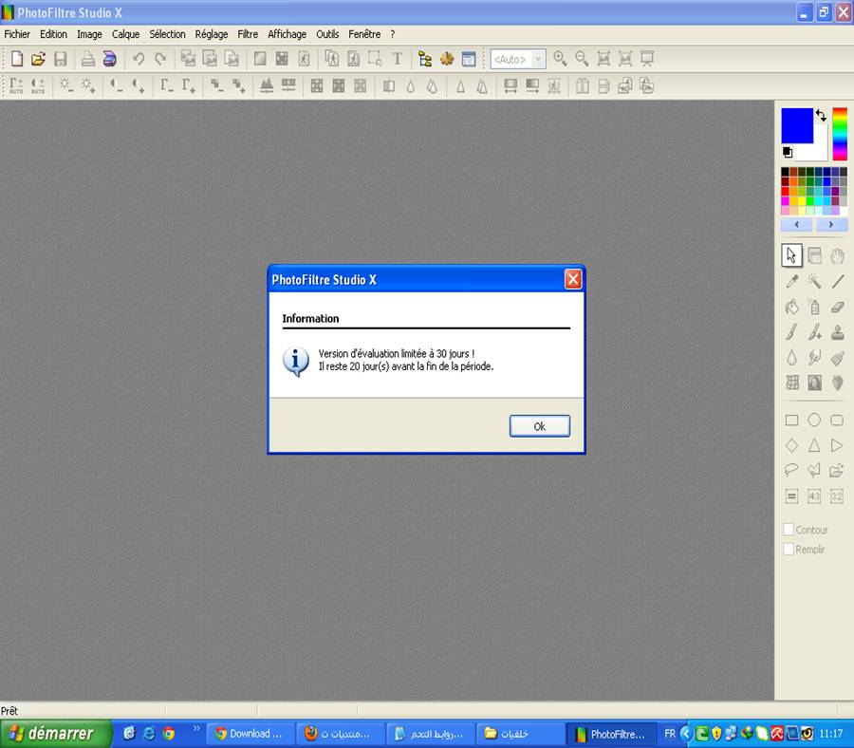Choose the Triangle selection shape
Image resolution: width=854 pixels, height=748 pixels.
pyautogui.click(x=814, y=445)
